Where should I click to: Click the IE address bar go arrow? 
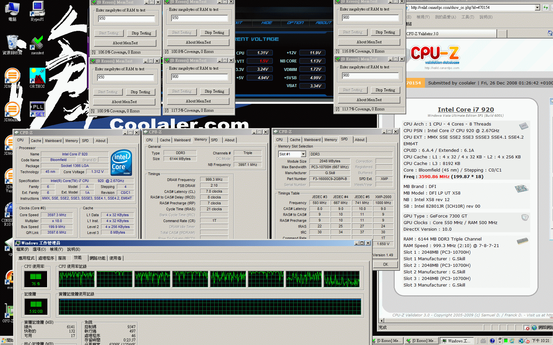(x=546, y=7)
